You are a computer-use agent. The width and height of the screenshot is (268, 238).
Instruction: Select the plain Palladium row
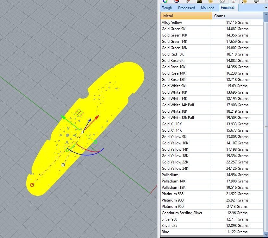[x=212, y=175]
